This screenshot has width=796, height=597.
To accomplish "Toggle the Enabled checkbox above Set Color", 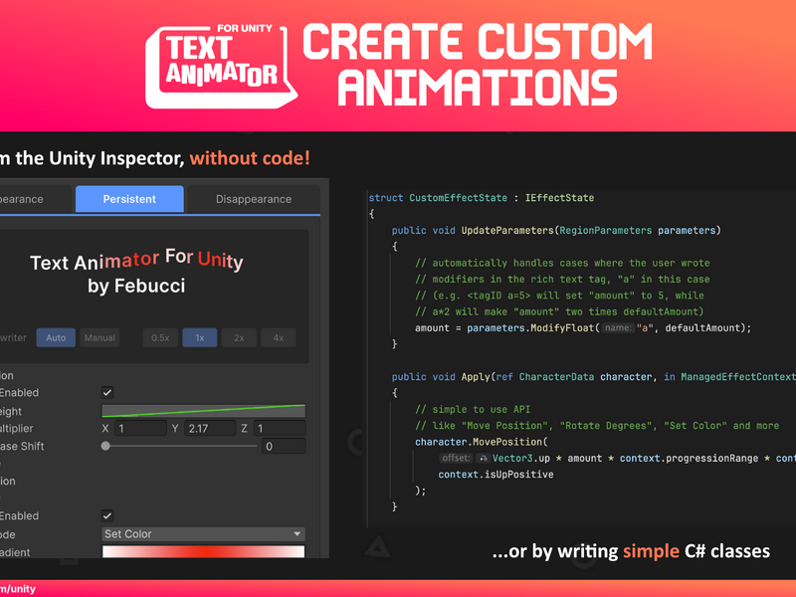I will (107, 515).
